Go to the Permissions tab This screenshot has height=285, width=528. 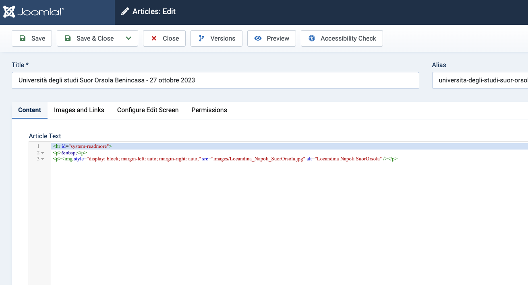click(209, 110)
